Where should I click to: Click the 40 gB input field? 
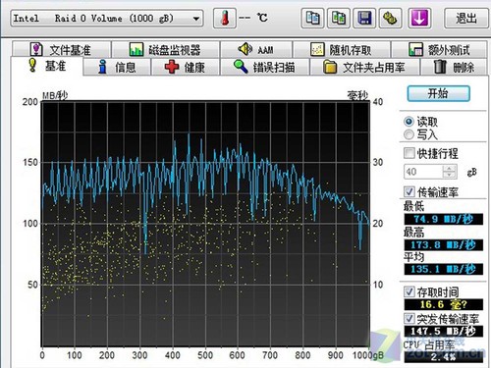tap(423, 172)
